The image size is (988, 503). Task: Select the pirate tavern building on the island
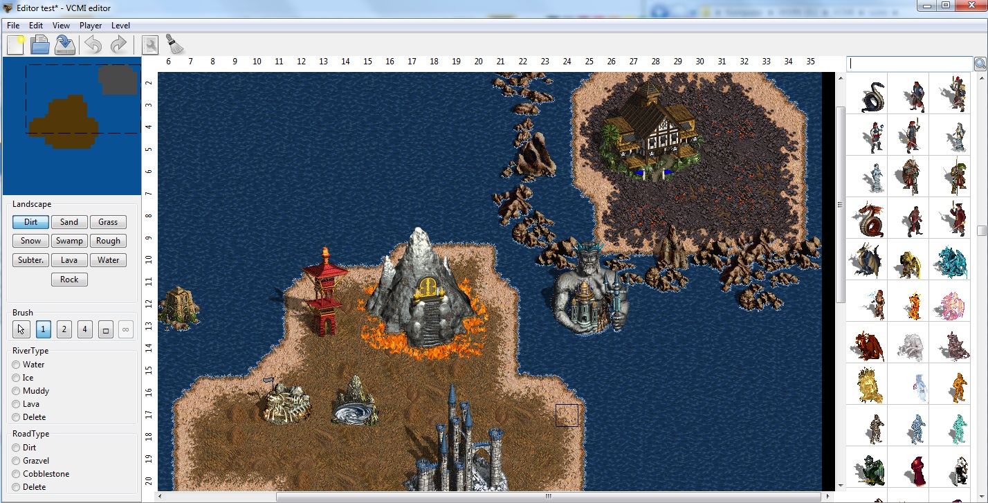[650, 130]
